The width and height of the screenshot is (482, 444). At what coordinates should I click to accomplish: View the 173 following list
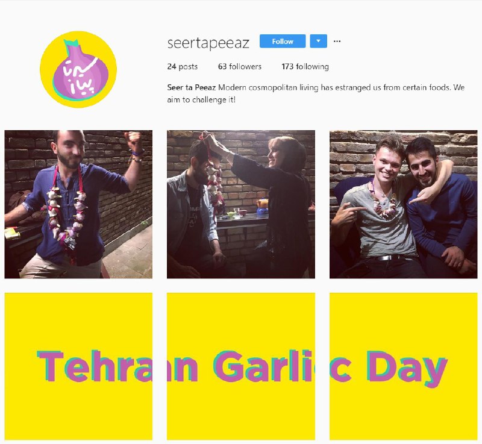(305, 67)
